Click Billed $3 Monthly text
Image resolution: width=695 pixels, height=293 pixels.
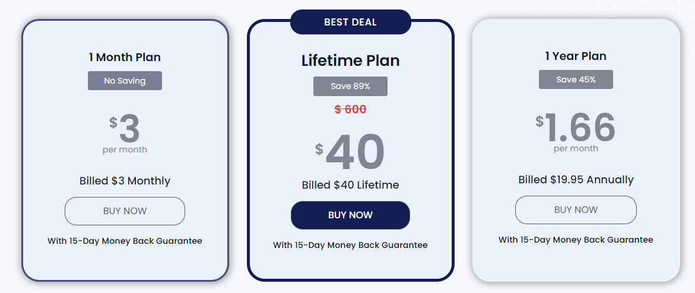[x=125, y=181]
